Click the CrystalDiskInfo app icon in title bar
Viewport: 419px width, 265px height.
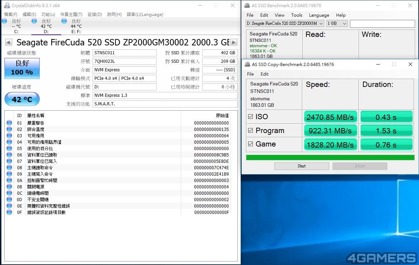[7, 5]
